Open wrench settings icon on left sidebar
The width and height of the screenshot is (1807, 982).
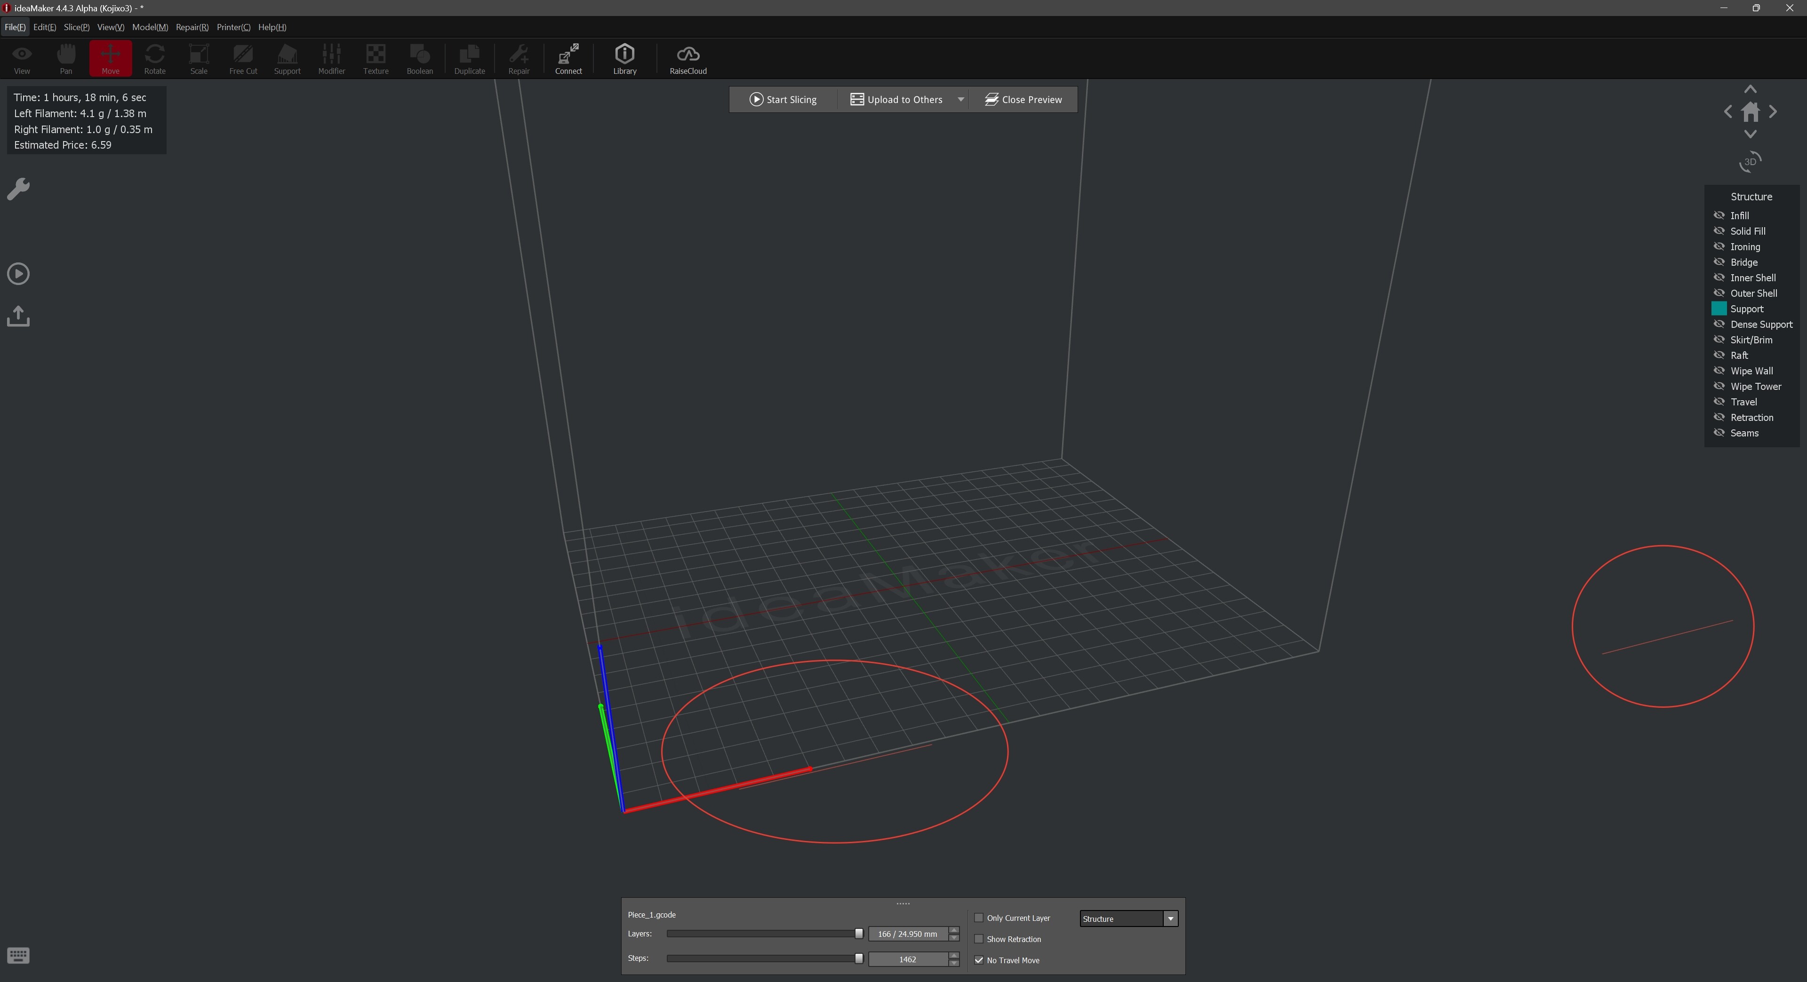pos(18,189)
